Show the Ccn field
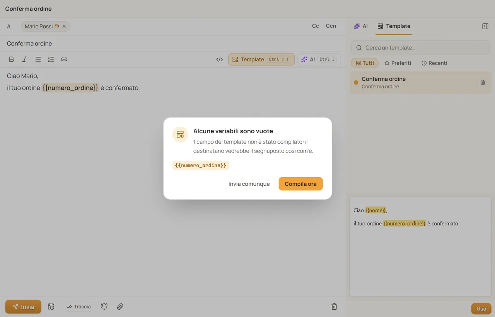This screenshot has width=495, height=317. point(331,26)
